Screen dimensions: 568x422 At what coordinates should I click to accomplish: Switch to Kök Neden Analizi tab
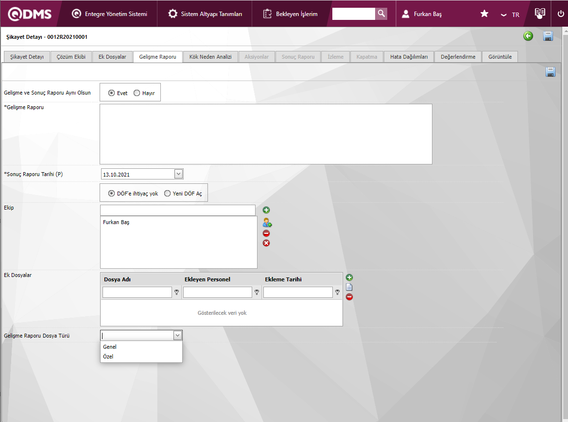(210, 57)
